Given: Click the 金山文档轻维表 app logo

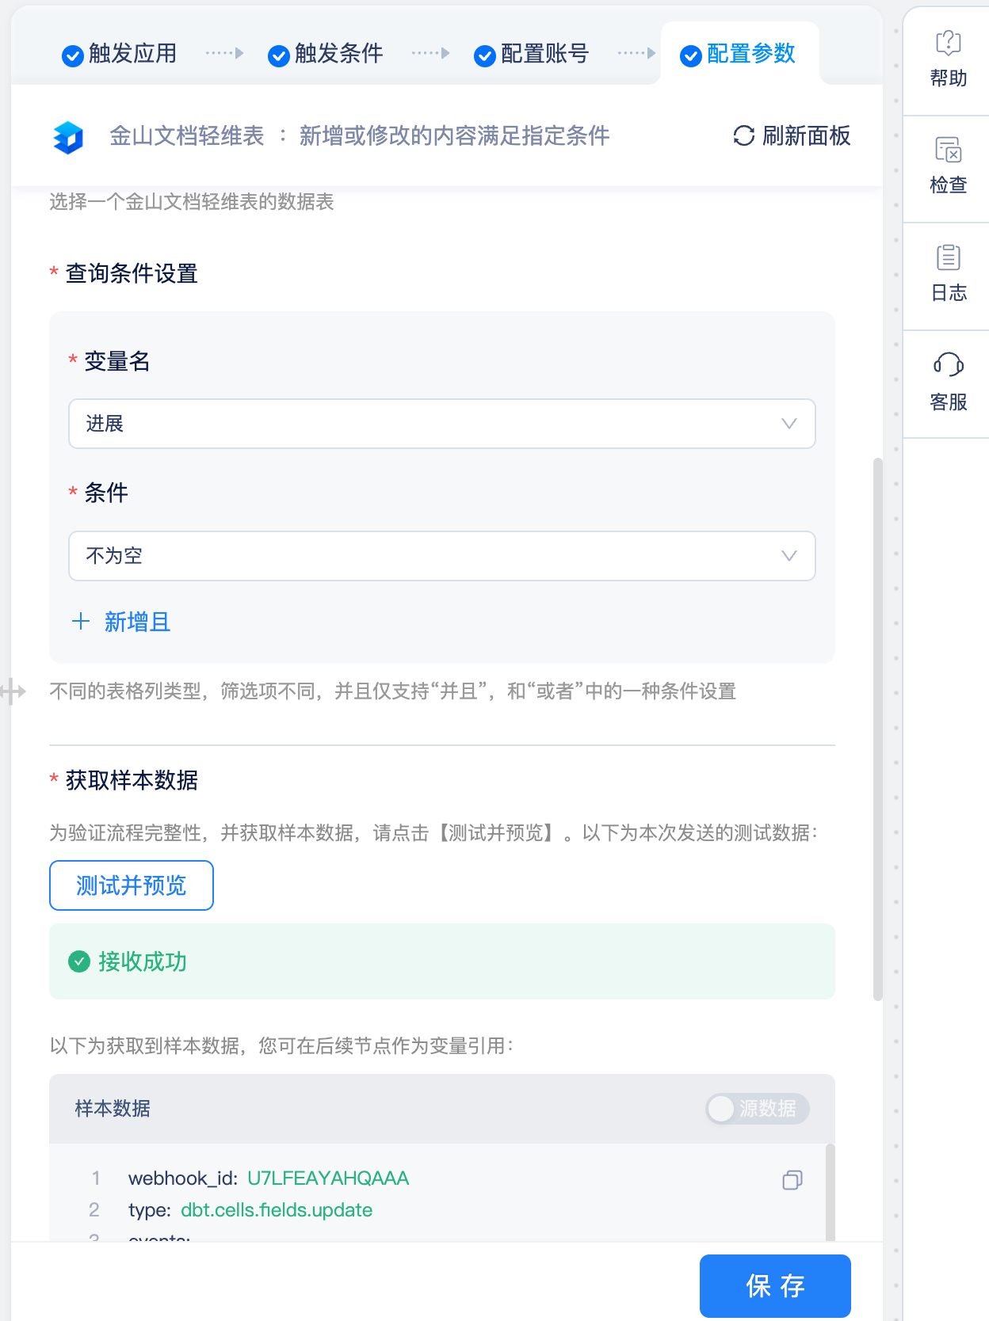Looking at the screenshot, I should (68, 137).
